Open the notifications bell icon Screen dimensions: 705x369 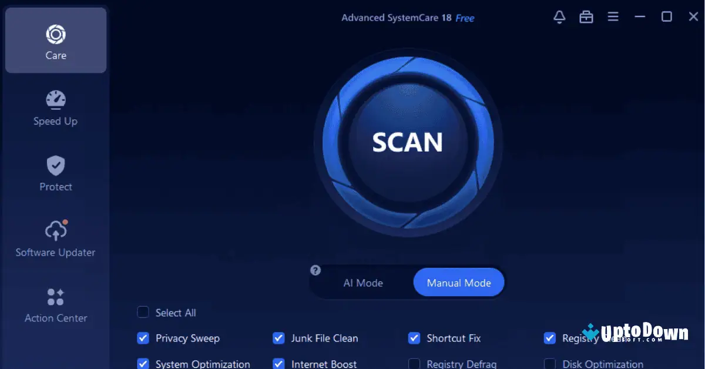point(559,17)
